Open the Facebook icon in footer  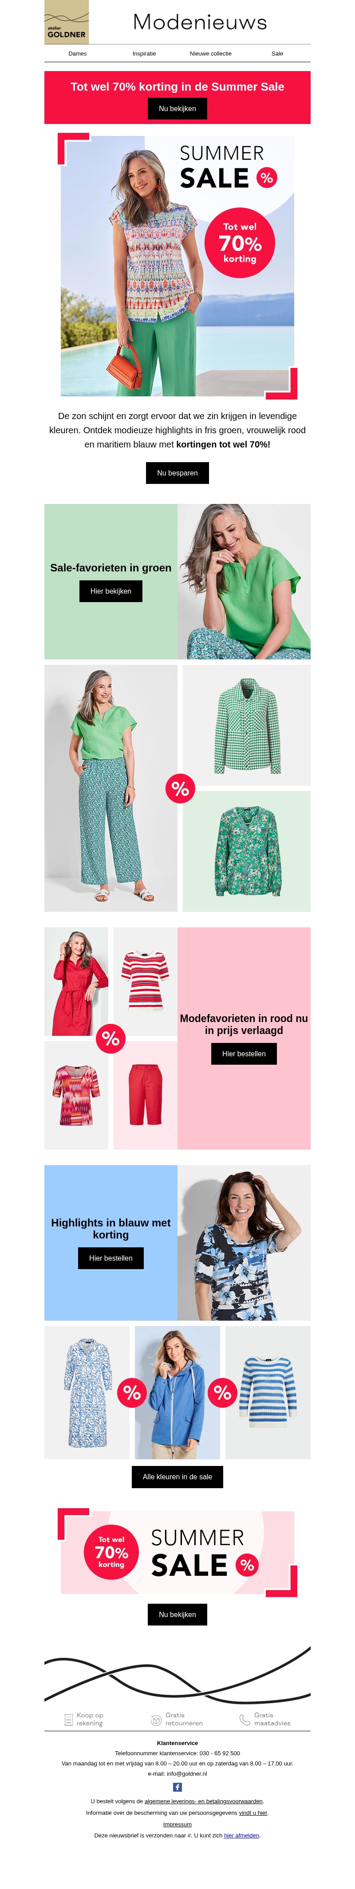point(177,1787)
